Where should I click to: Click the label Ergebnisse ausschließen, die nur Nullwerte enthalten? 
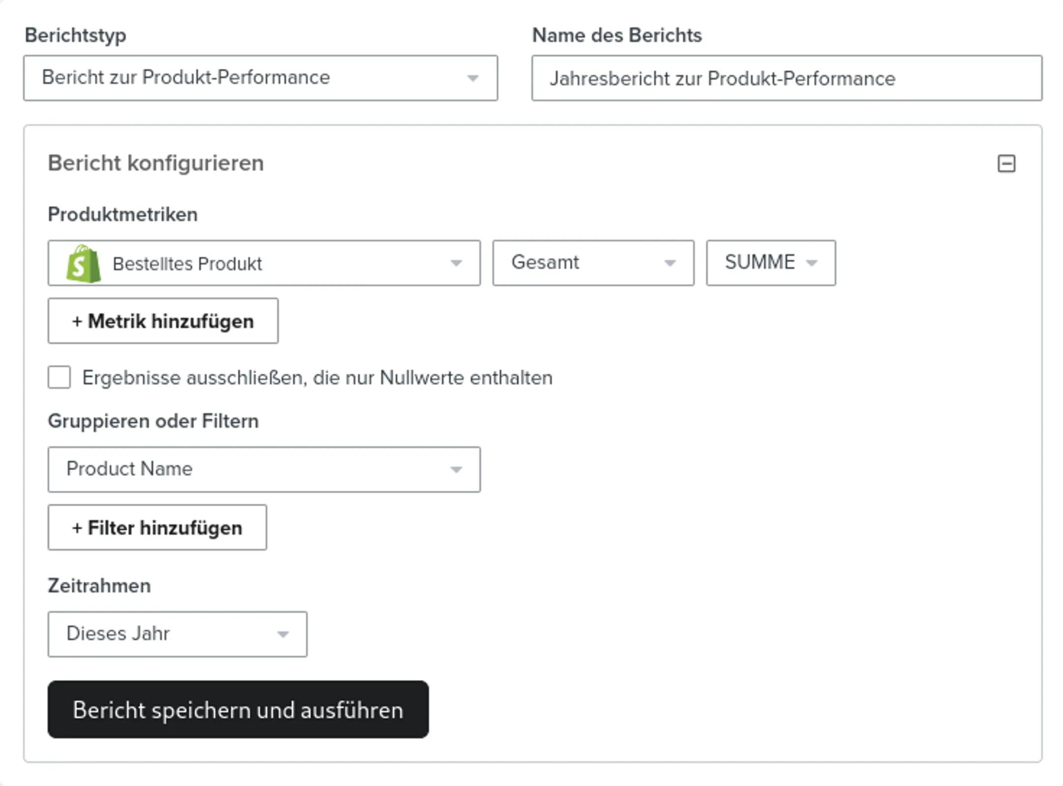tap(317, 378)
